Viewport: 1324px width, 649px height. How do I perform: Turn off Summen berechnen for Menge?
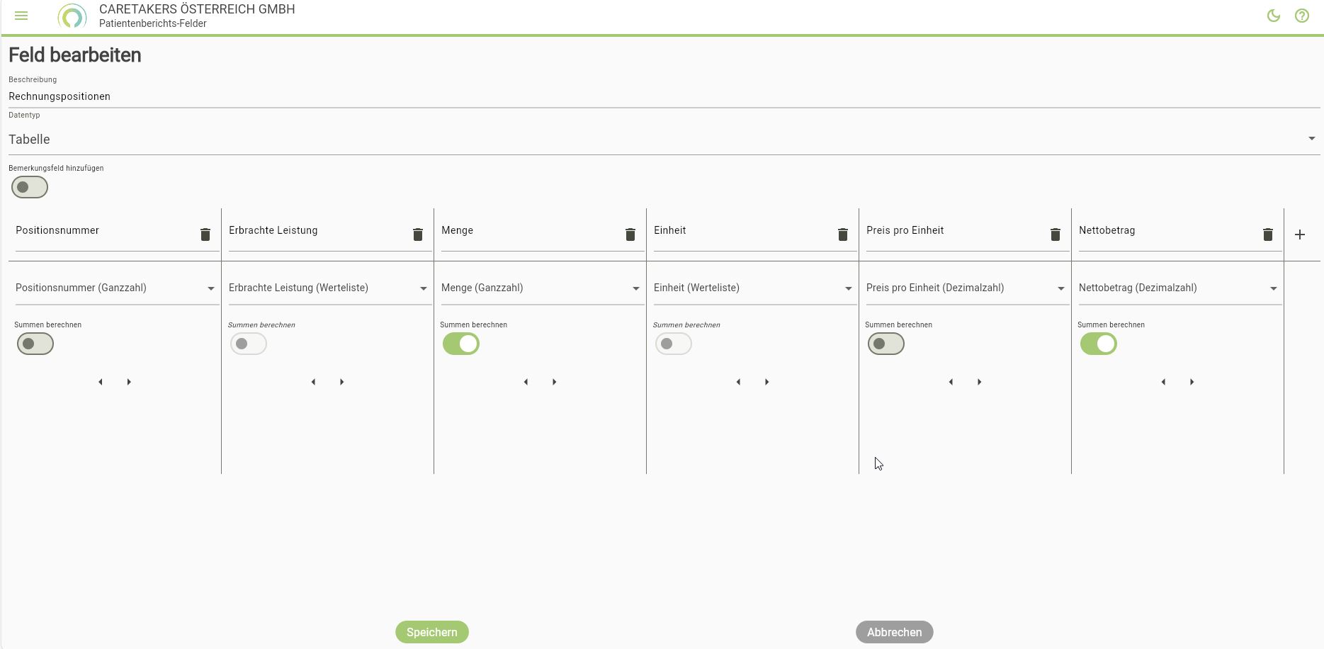[x=461, y=344]
